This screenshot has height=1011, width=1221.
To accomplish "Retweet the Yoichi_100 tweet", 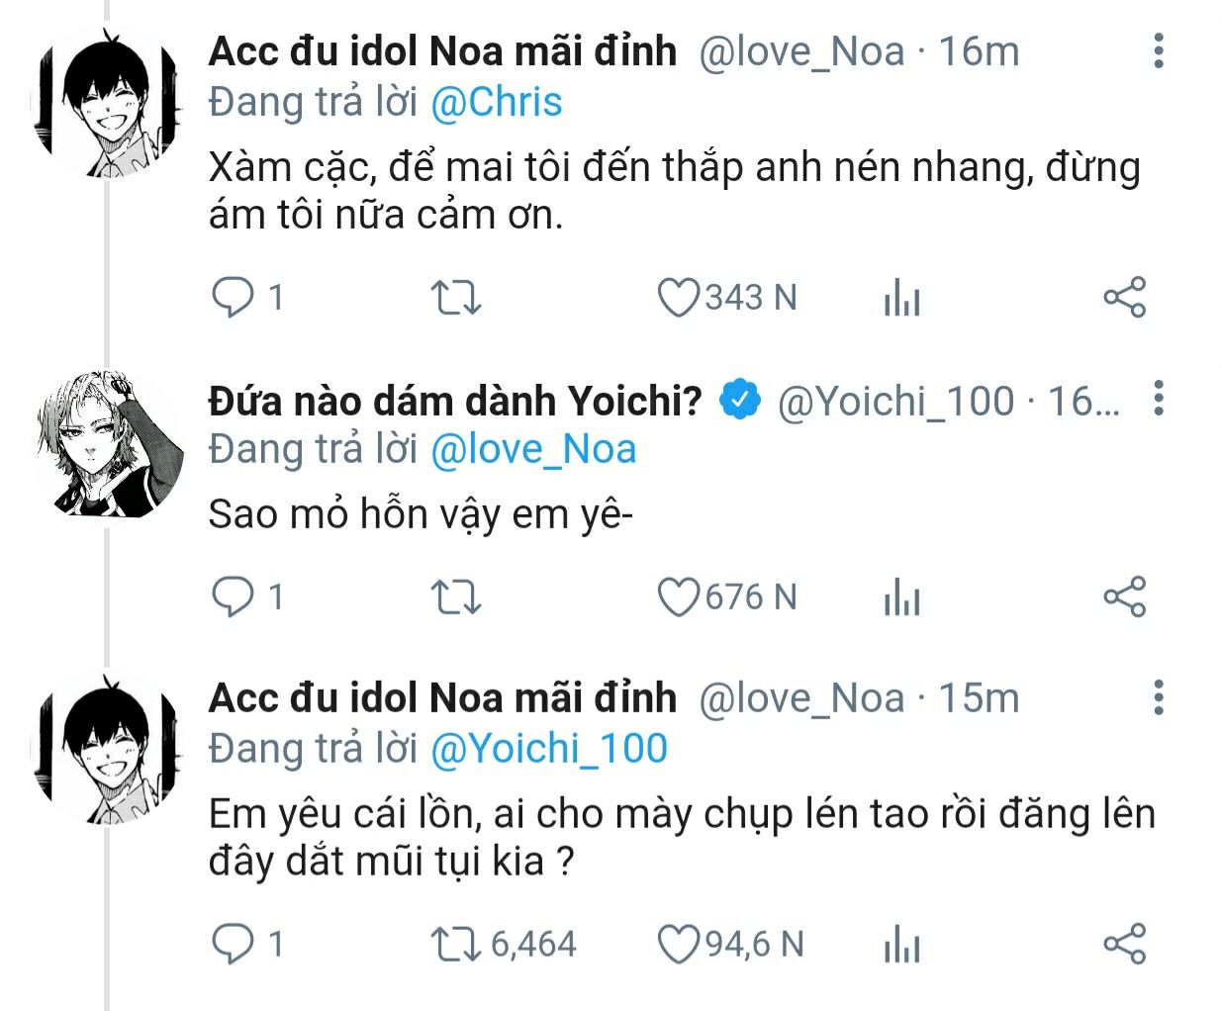I will point(456,597).
